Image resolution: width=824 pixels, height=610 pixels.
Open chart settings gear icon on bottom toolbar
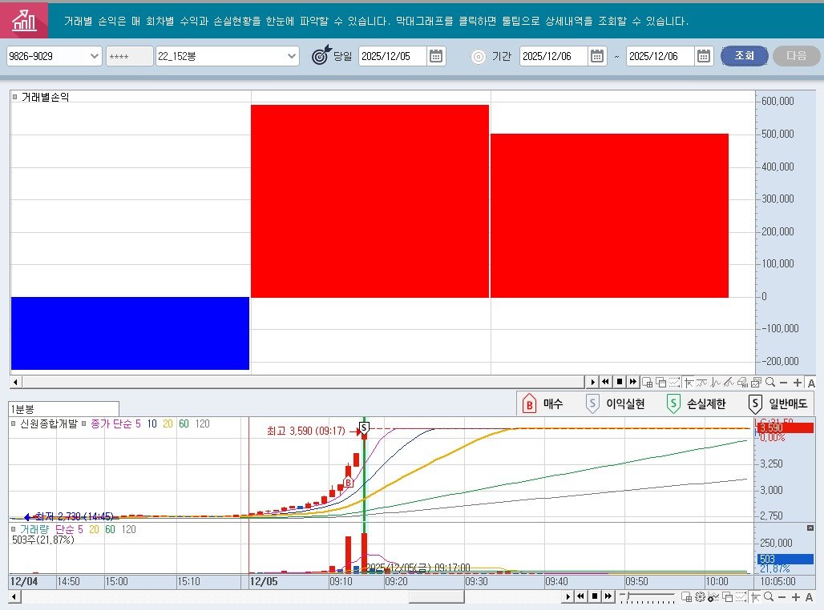click(699, 597)
